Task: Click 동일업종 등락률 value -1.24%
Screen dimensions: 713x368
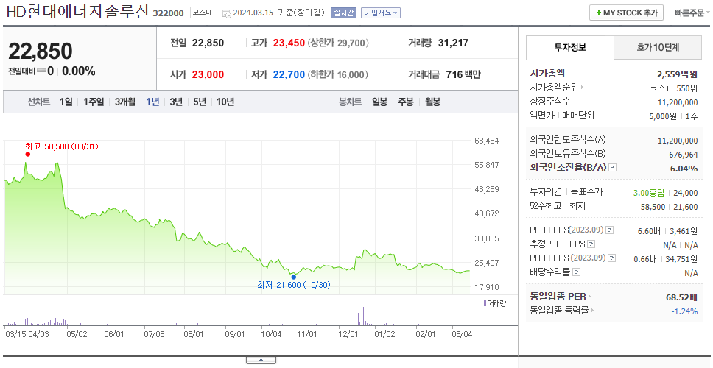Action: (684, 311)
